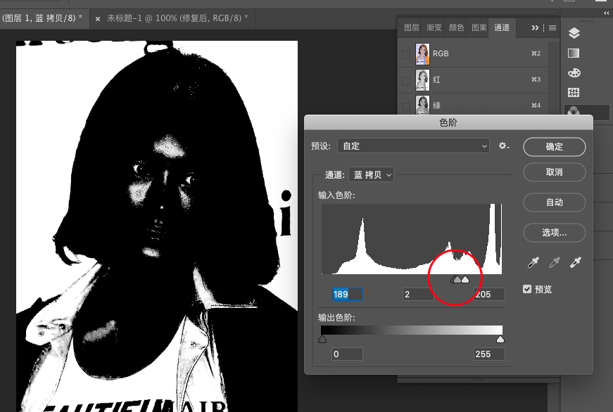Select the white point eyedropper
Image resolution: width=613 pixels, height=412 pixels.
[x=576, y=263]
